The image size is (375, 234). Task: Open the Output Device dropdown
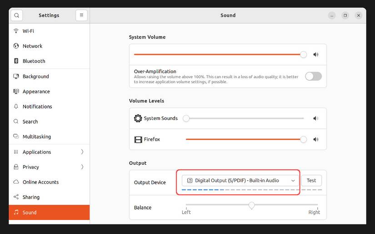pos(240,180)
